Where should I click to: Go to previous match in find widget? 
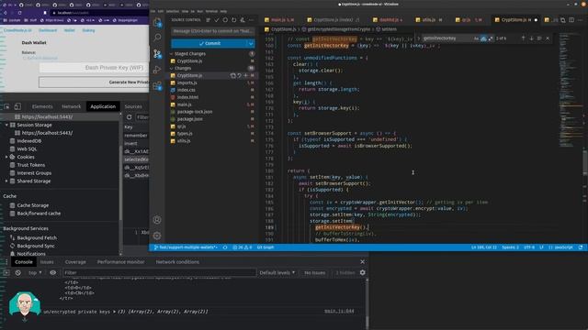(x=523, y=38)
